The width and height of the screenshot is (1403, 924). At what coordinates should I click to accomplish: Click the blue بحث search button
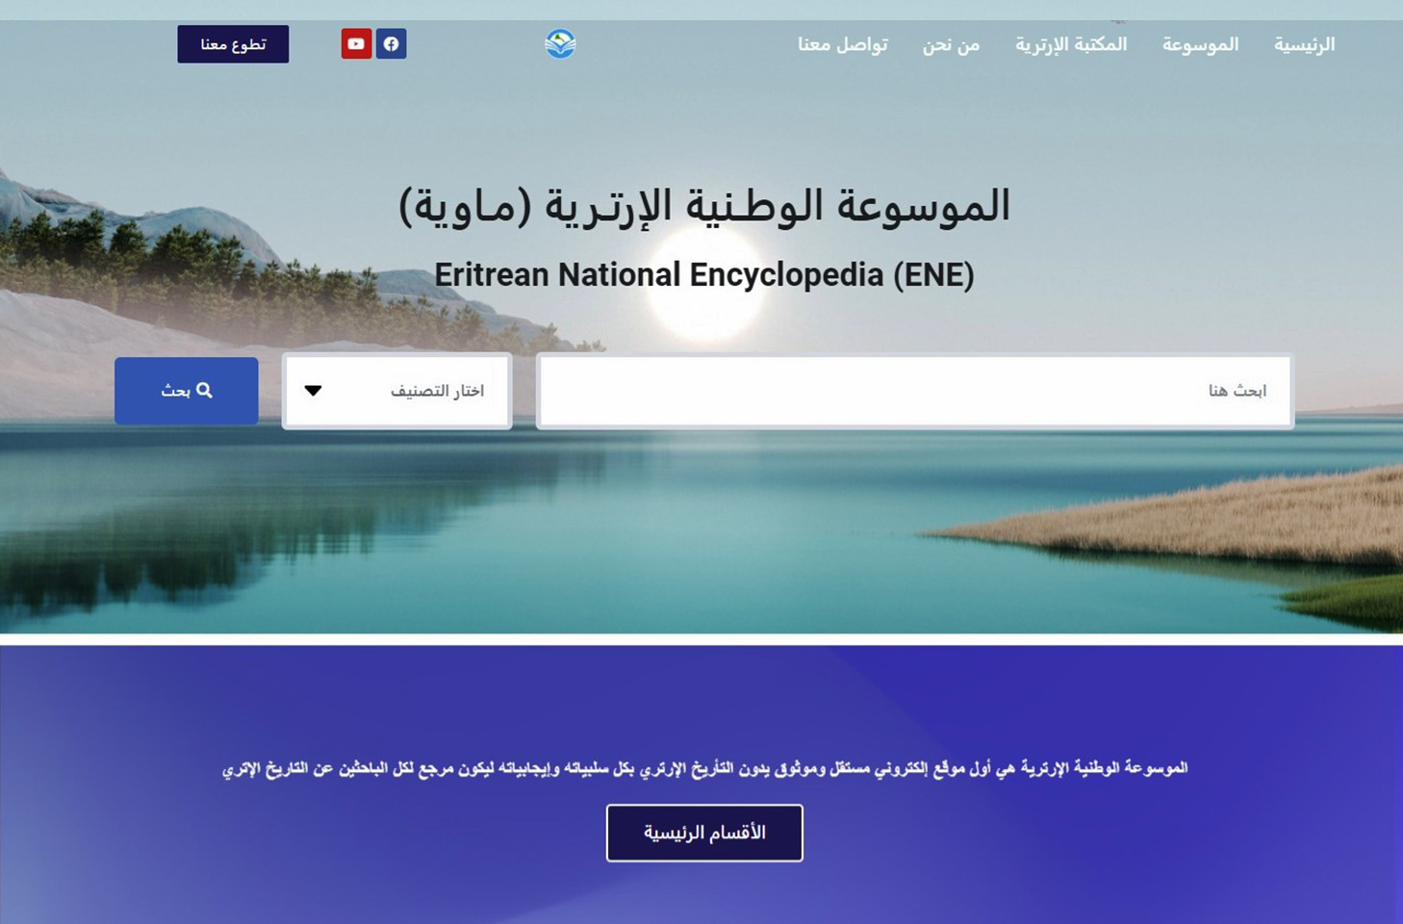(187, 391)
